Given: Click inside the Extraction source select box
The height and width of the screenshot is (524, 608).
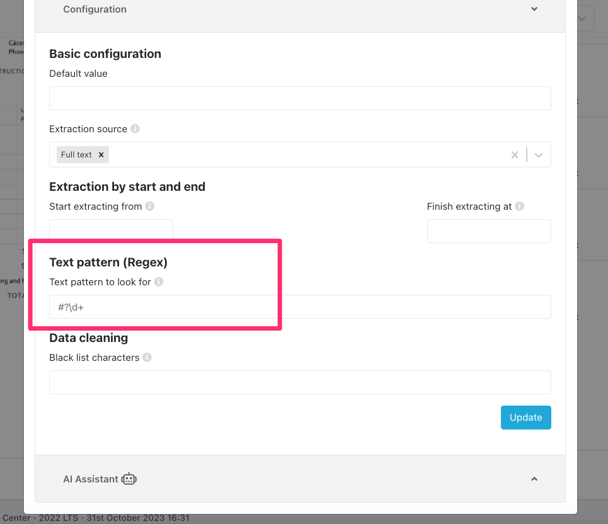Looking at the screenshot, I should click(302, 155).
